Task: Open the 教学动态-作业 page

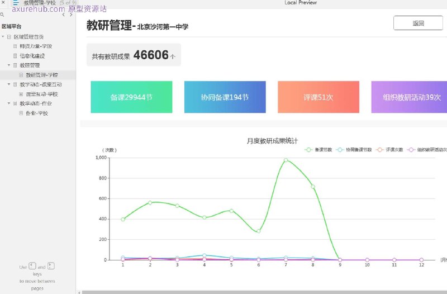Action: [x=36, y=103]
